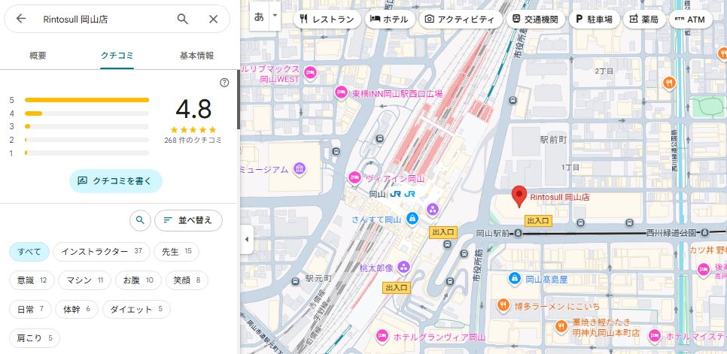Toggle the マシン review filter chip

pyautogui.click(x=86, y=280)
